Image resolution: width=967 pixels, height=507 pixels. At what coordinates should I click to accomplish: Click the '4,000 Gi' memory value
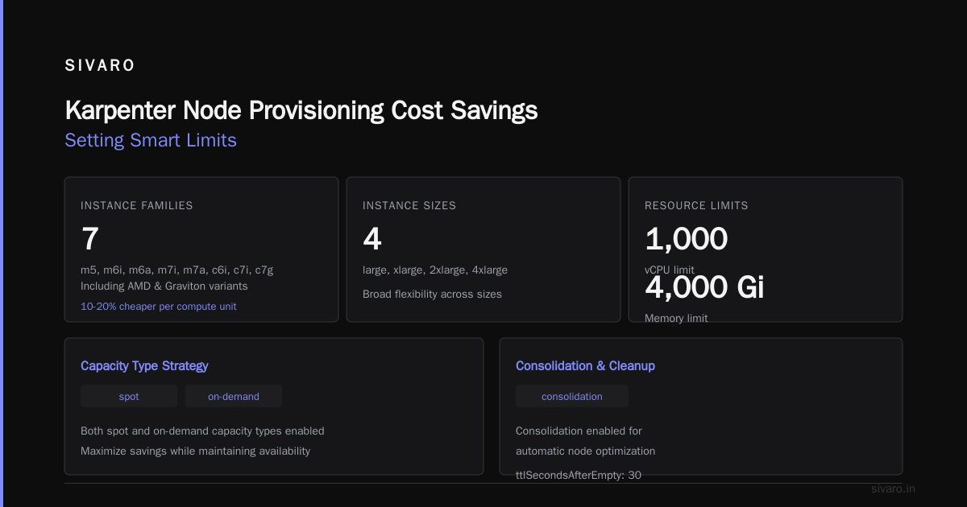point(704,287)
